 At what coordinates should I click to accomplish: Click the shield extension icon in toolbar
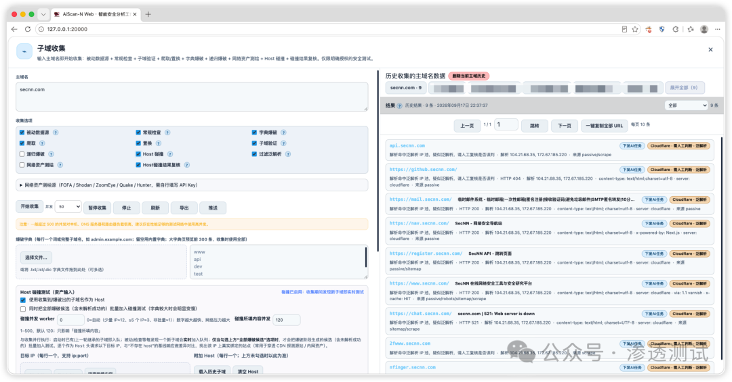pyautogui.click(x=662, y=29)
